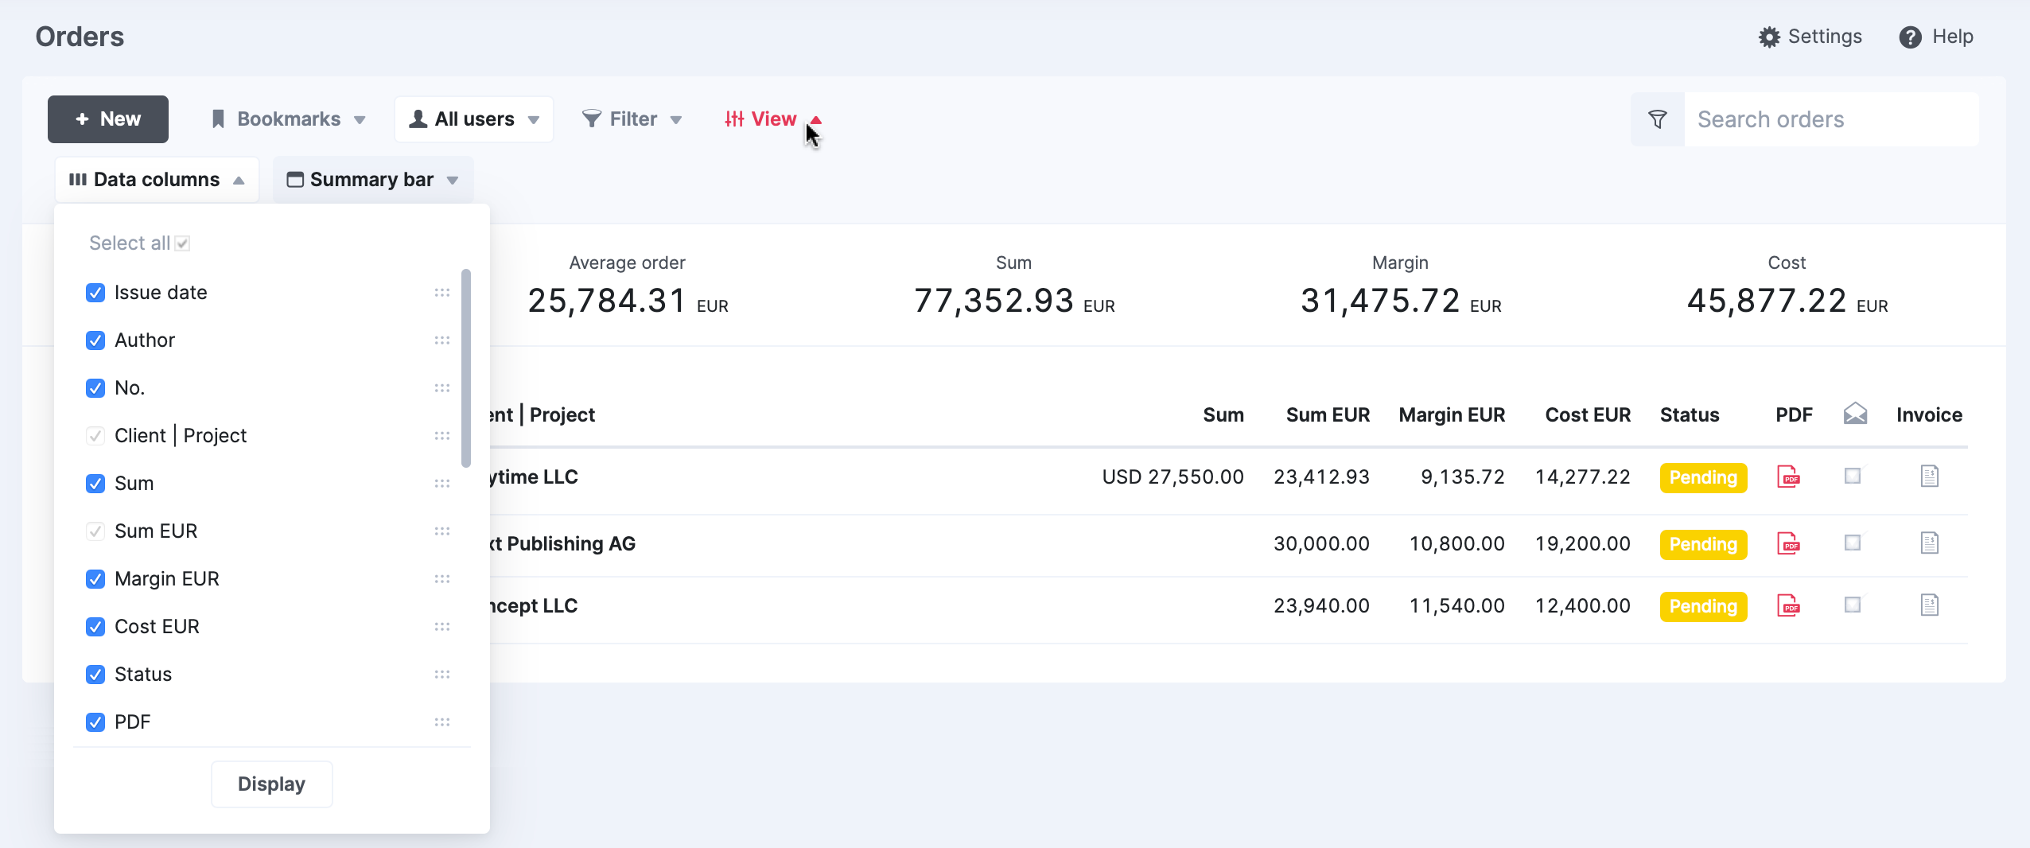Open the All users dropdown

pyautogui.click(x=474, y=119)
